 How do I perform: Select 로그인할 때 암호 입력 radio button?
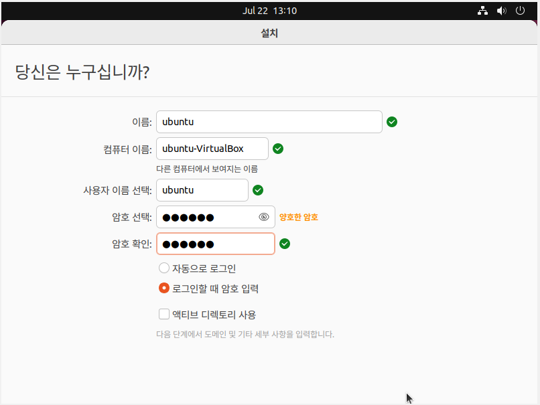tap(164, 288)
